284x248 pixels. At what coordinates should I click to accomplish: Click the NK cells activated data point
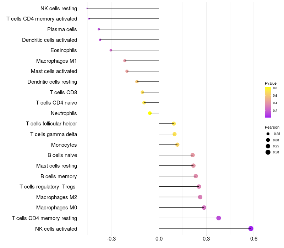pyautogui.click(x=251, y=229)
